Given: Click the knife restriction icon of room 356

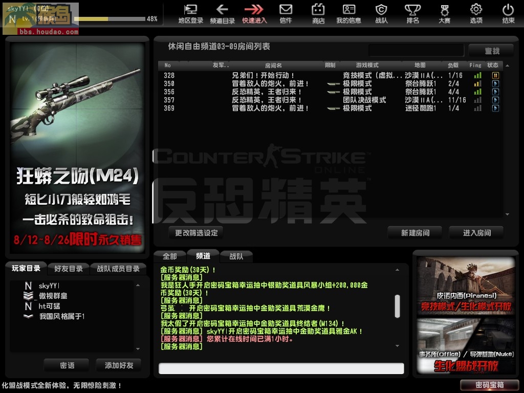Looking at the screenshot, I should pos(333,92).
